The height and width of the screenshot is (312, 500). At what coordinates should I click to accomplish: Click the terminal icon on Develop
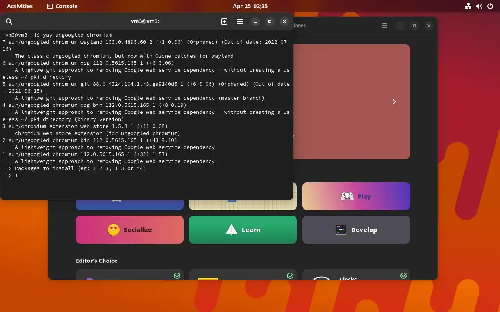(x=341, y=230)
